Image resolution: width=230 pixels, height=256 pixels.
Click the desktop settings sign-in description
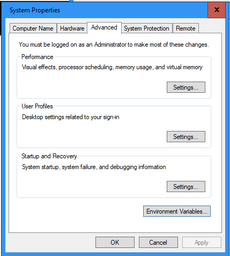[x=71, y=117]
